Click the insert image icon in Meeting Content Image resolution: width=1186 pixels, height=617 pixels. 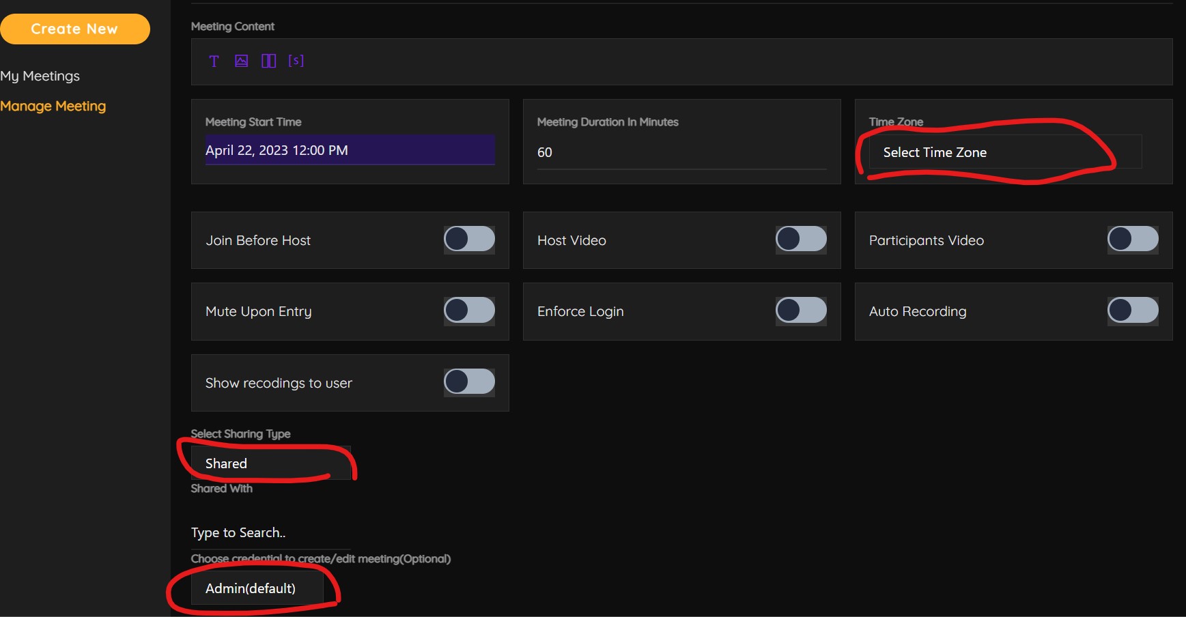point(241,61)
